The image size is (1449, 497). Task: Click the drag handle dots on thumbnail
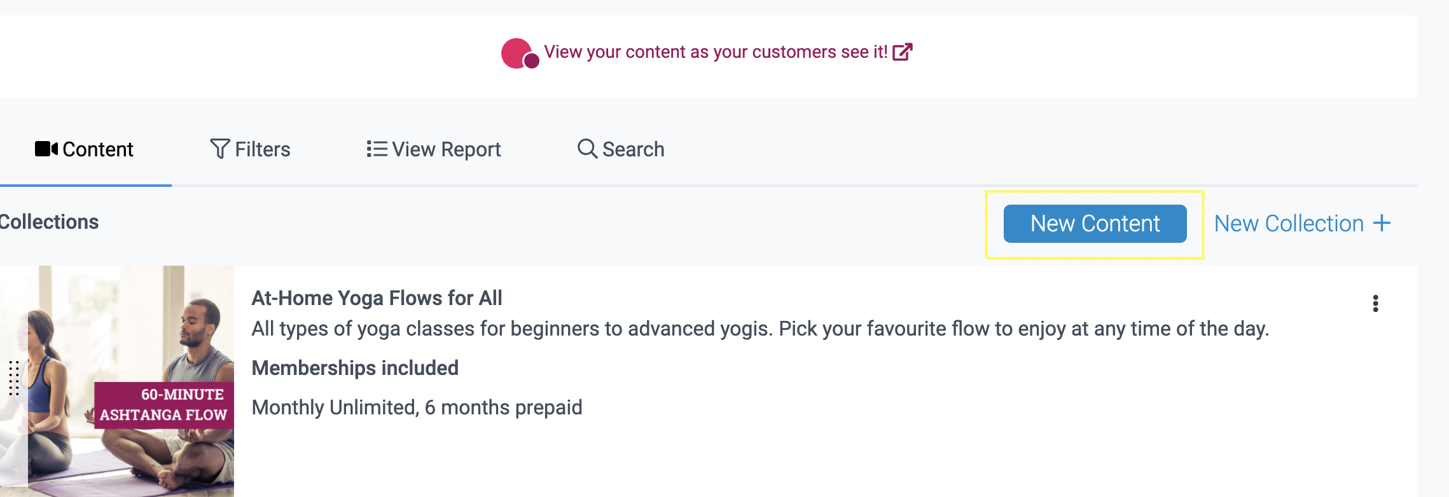14,378
